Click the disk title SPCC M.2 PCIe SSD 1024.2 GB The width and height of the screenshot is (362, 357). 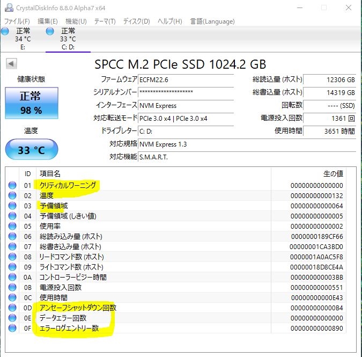[x=180, y=64]
